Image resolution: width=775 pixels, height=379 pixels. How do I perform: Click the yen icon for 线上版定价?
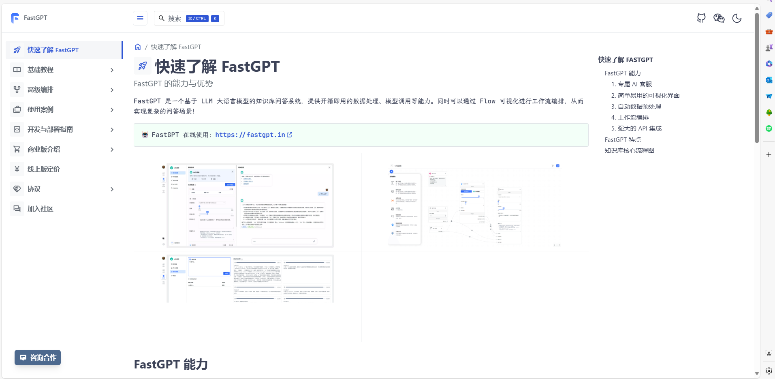point(17,169)
